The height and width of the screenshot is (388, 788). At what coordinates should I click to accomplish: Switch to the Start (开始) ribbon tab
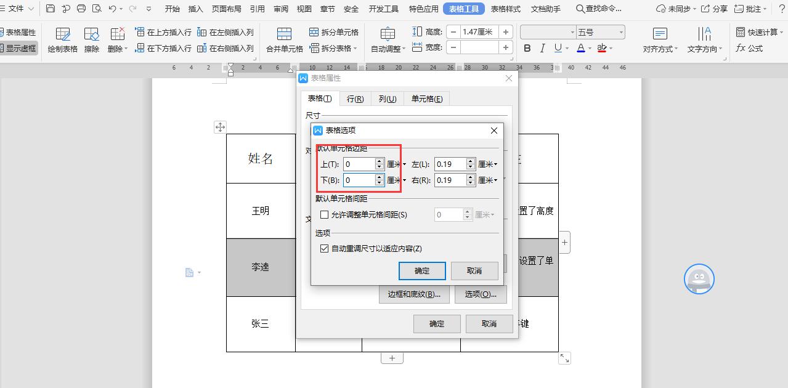[x=173, y=9]
